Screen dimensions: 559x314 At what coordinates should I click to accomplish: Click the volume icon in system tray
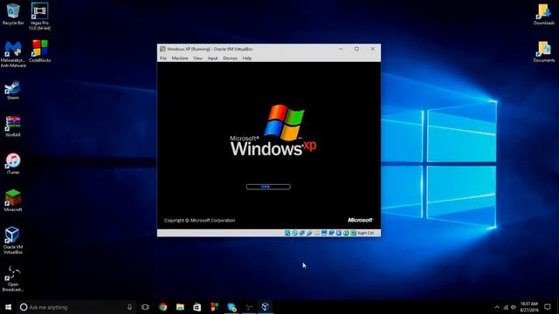(x=514, y=307)
